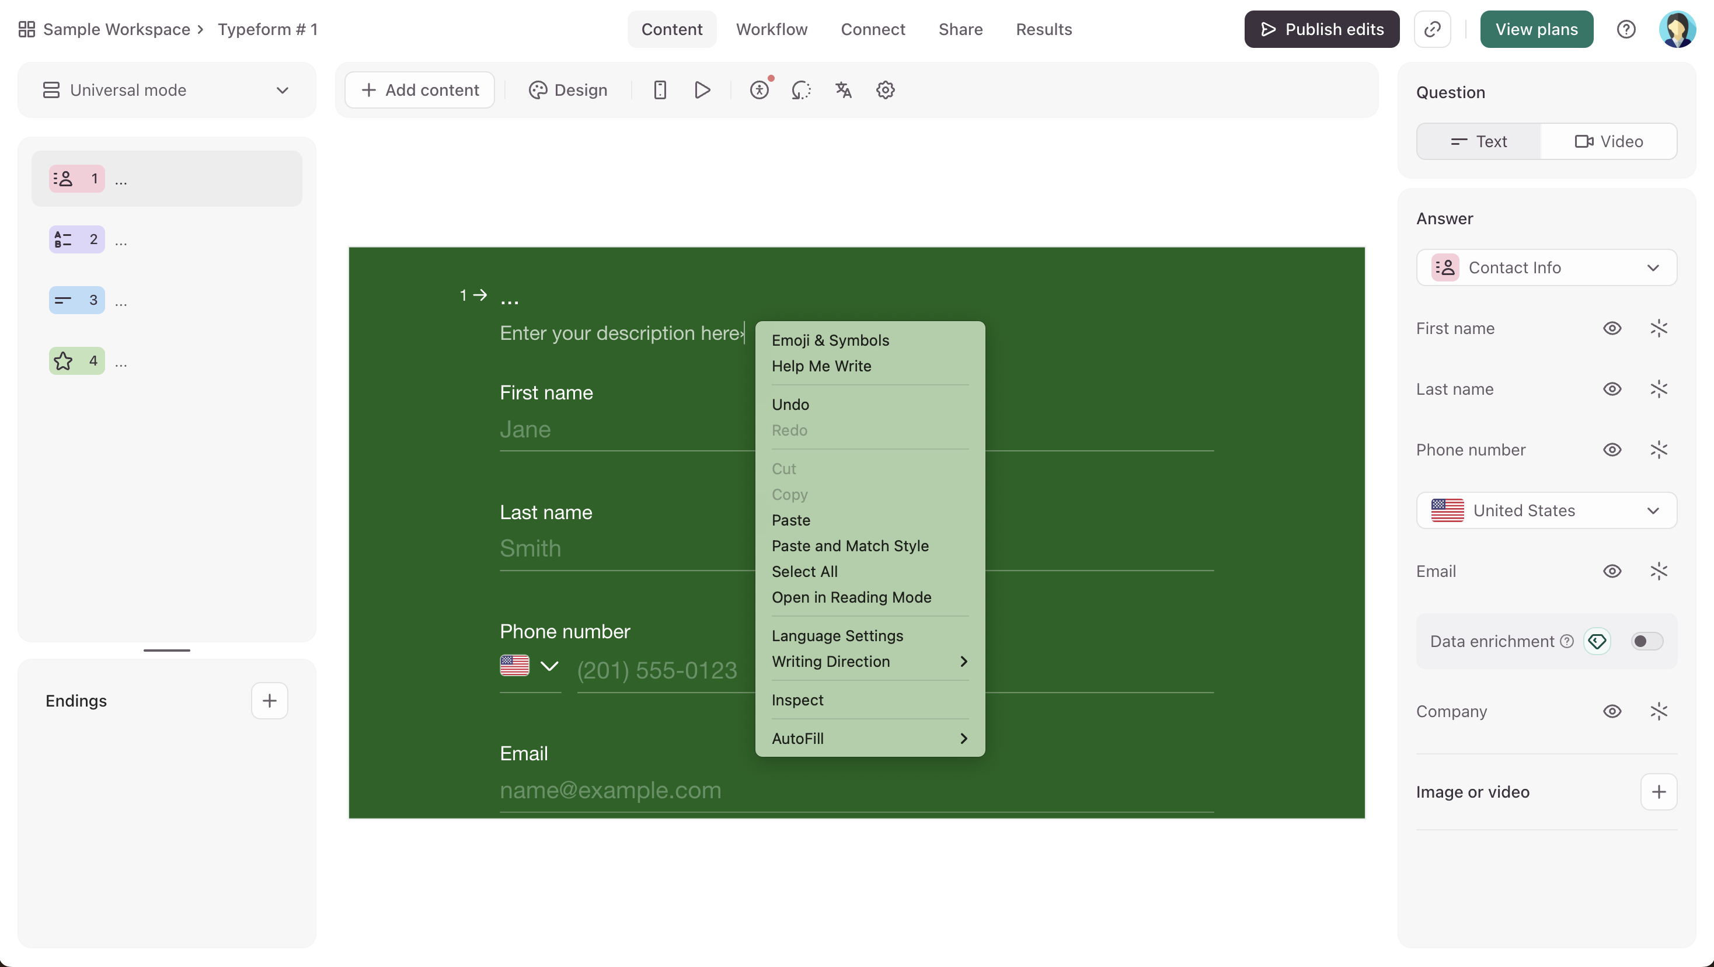This screenshot has width=1714, height=967.
Task: Mark First name as required asterisk
Action: point(1659,328)
